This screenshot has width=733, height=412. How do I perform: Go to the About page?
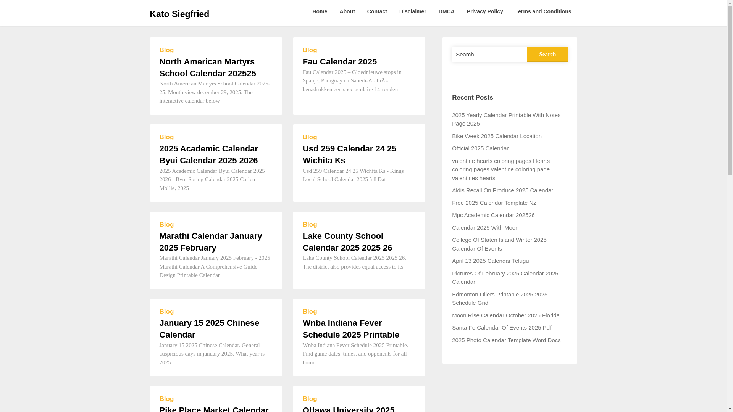(347, 11)
